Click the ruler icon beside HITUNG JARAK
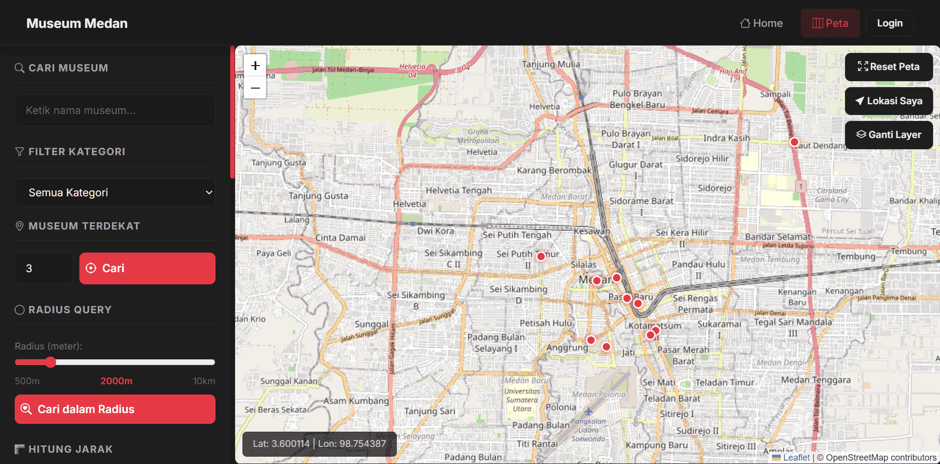Screen dimensions: 940x464 [x=20, y=449]
